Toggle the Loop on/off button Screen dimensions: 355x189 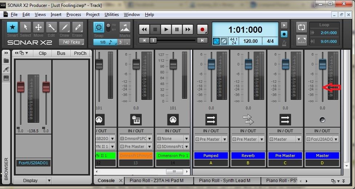(x=301, y=27)
